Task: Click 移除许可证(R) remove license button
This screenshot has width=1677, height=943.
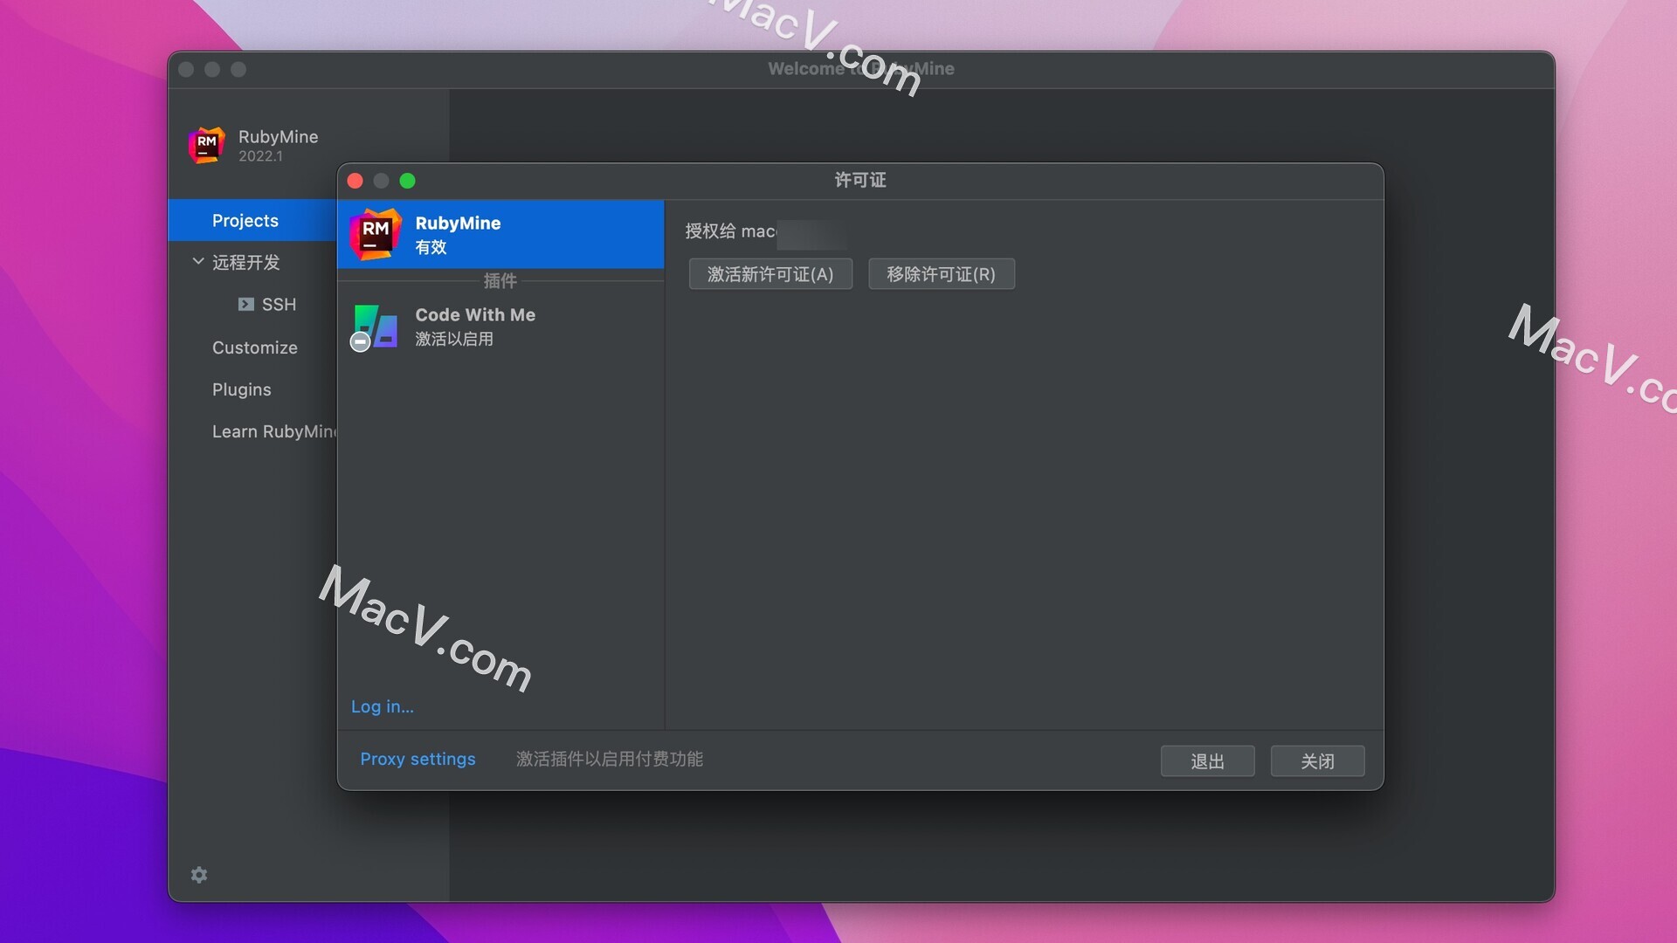Action: [941, 274]
